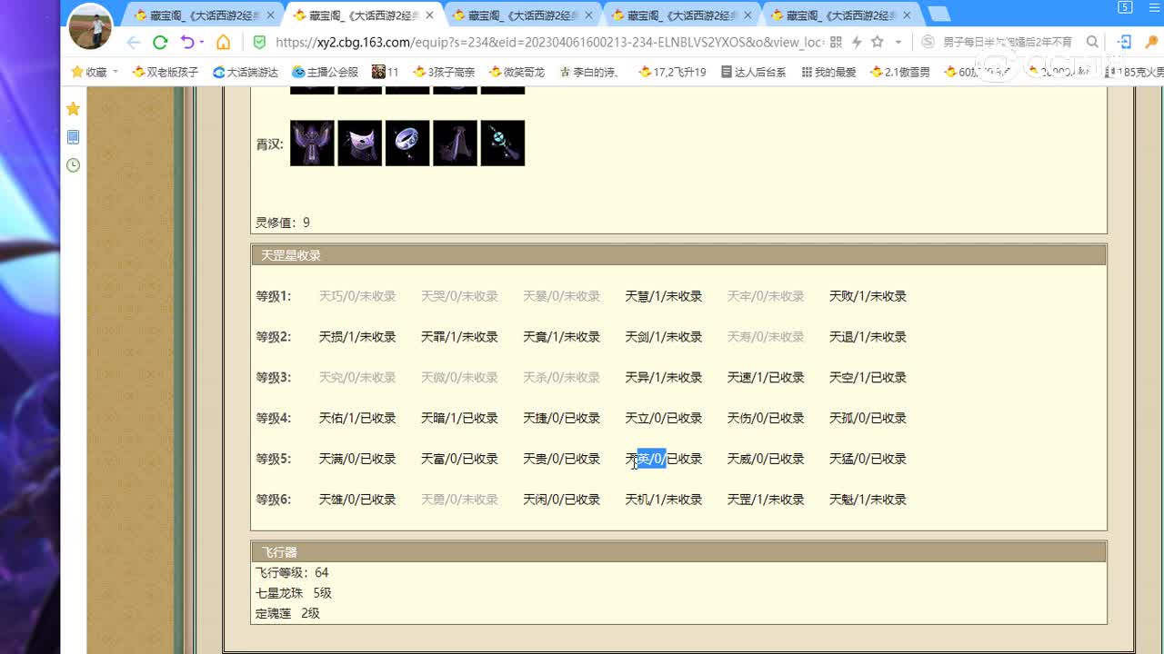Click the white mask equipment icon

[359, 143]
